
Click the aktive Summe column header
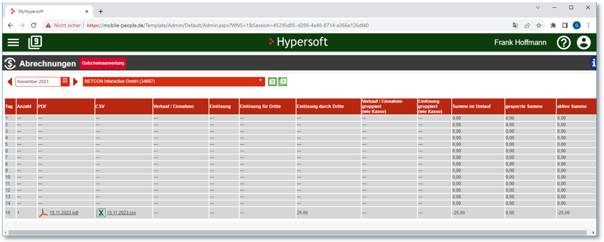click(x=576, y=106)
